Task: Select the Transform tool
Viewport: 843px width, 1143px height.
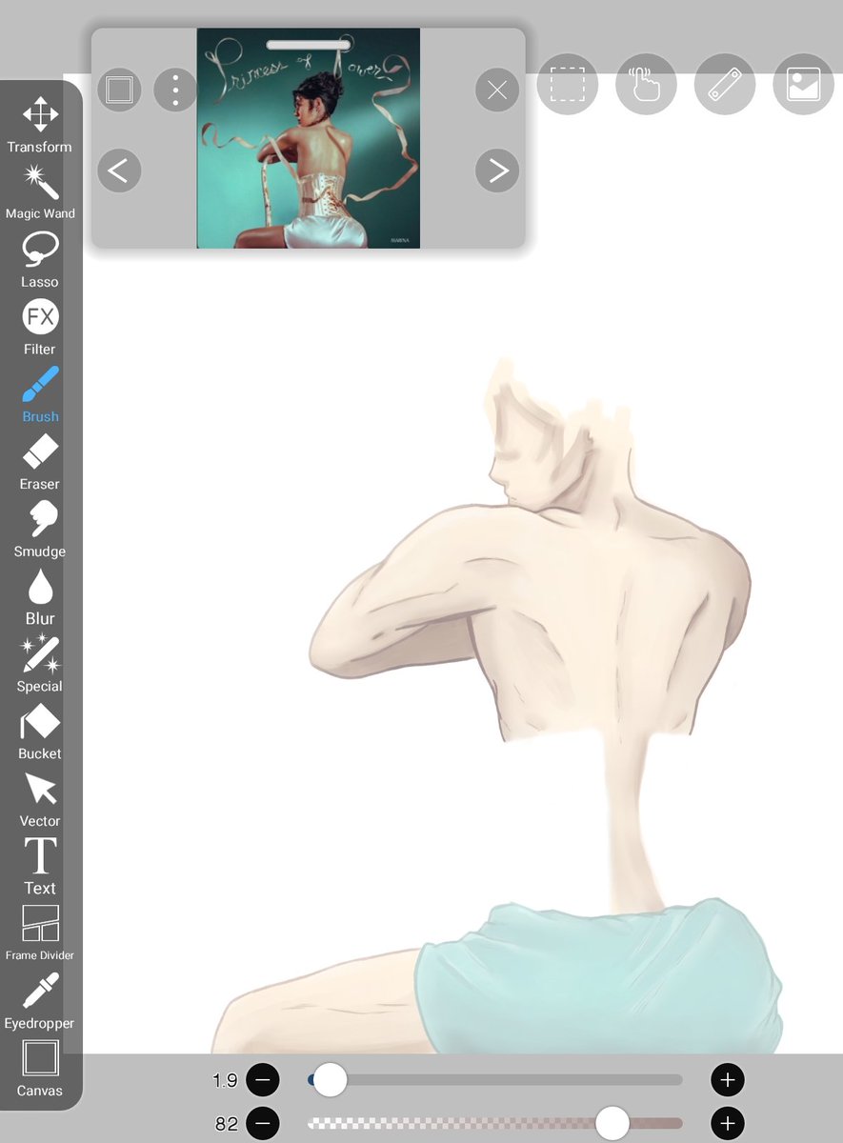Action: (39, 114)
